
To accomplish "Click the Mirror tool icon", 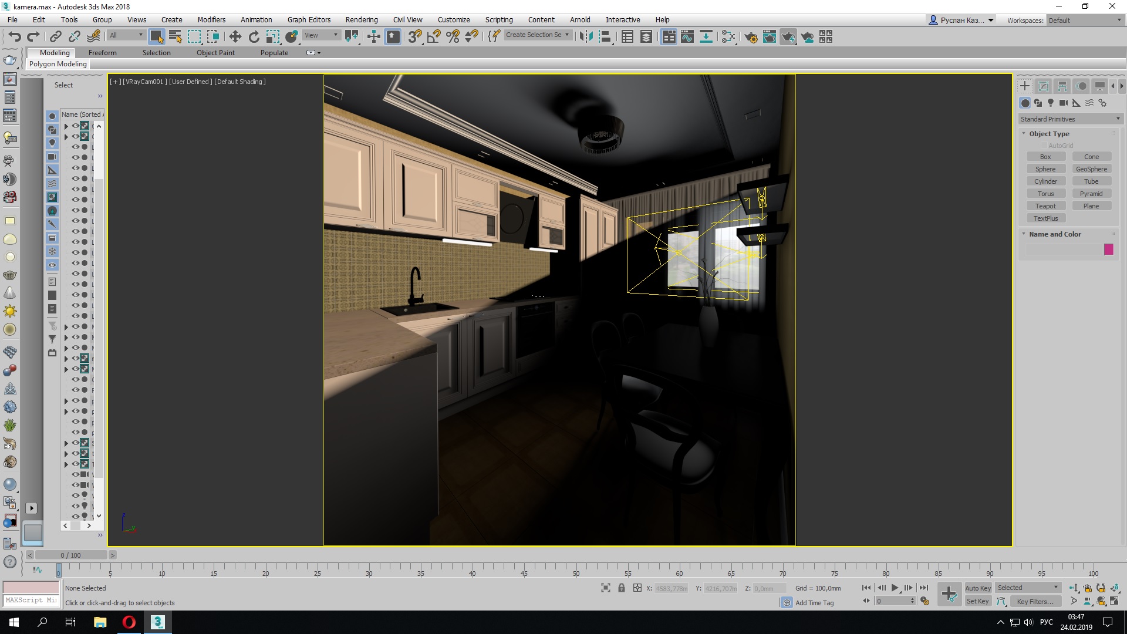I will tap(586, 37).
